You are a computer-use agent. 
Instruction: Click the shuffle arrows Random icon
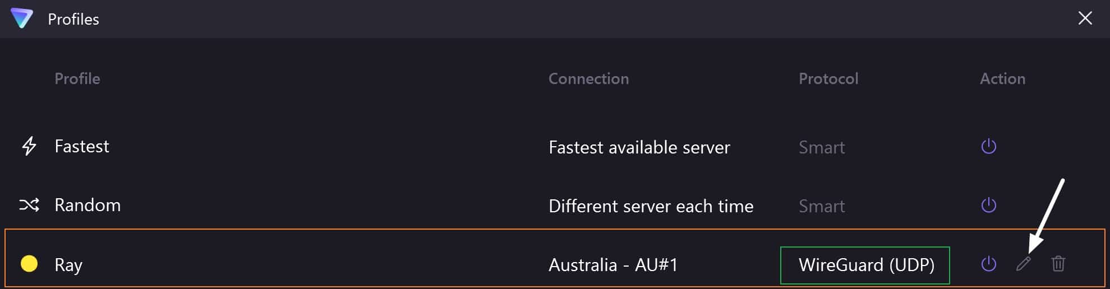(29, 205)
